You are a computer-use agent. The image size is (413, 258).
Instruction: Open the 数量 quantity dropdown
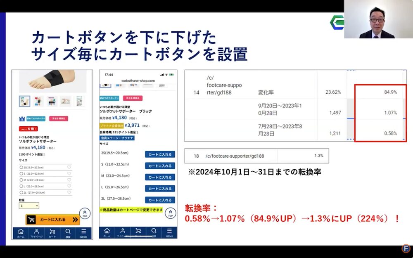tap(29, 205)
